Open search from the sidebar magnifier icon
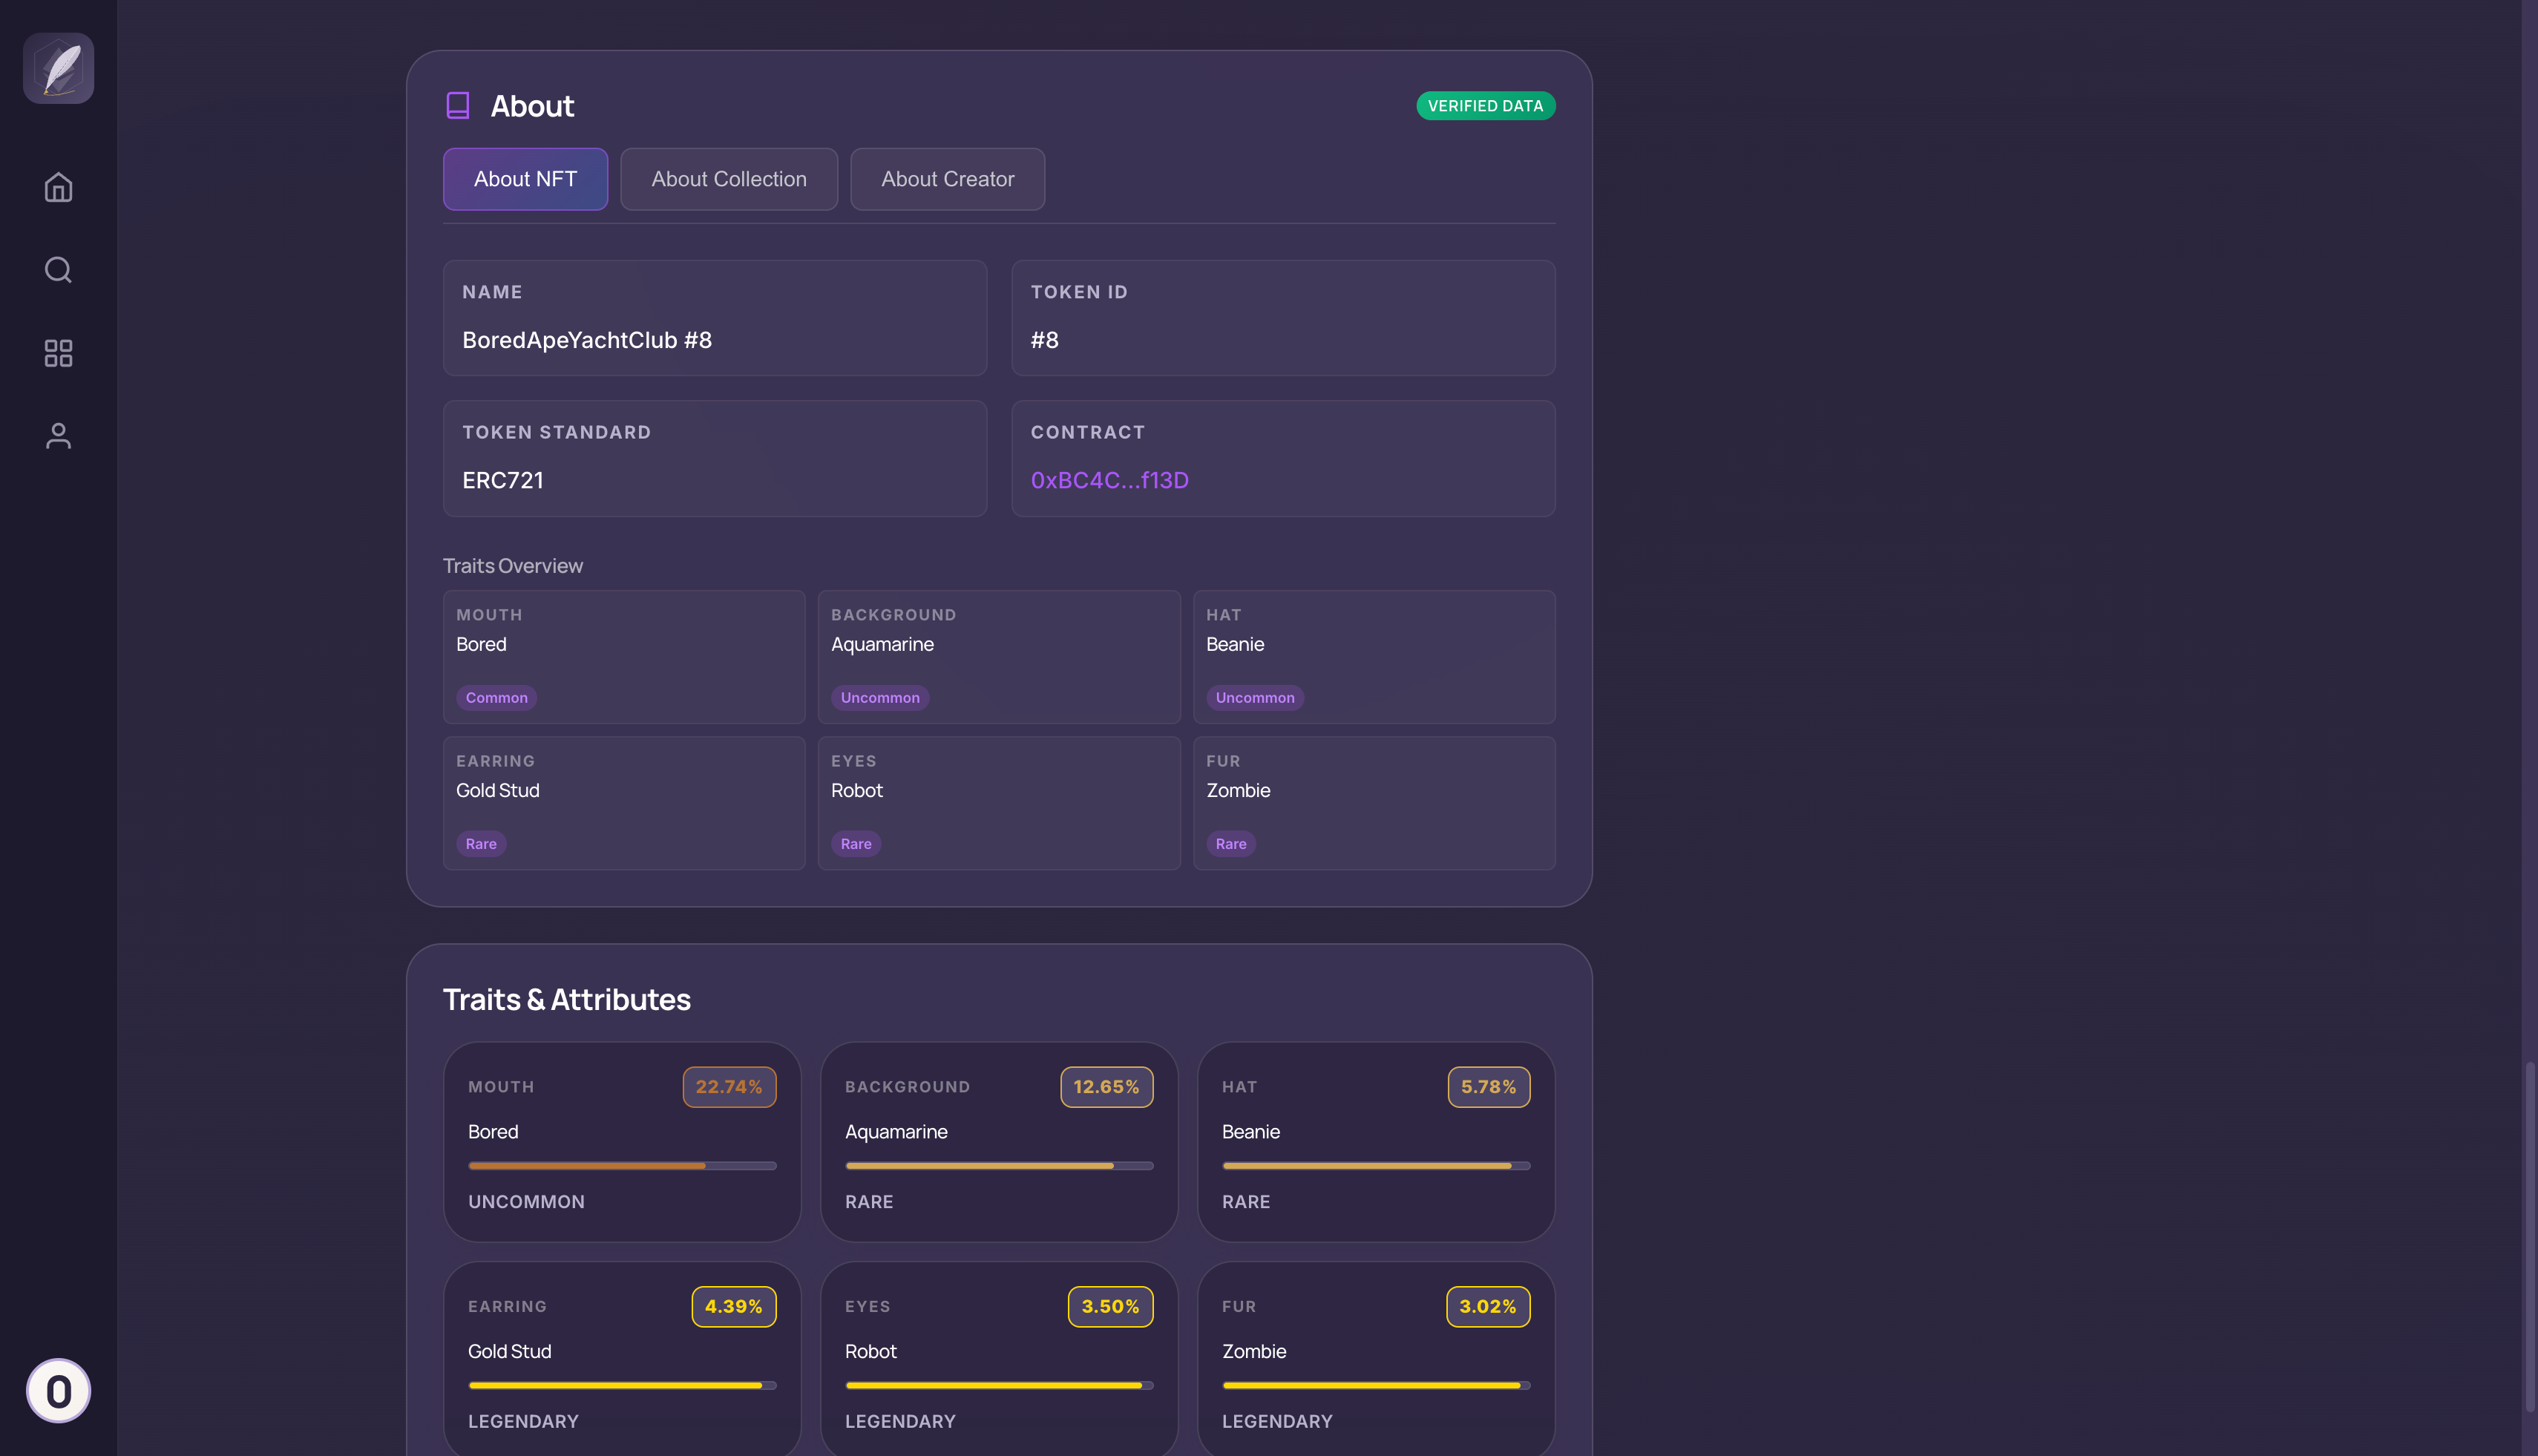This screenshot has height=1456, width=2538. 58,270
